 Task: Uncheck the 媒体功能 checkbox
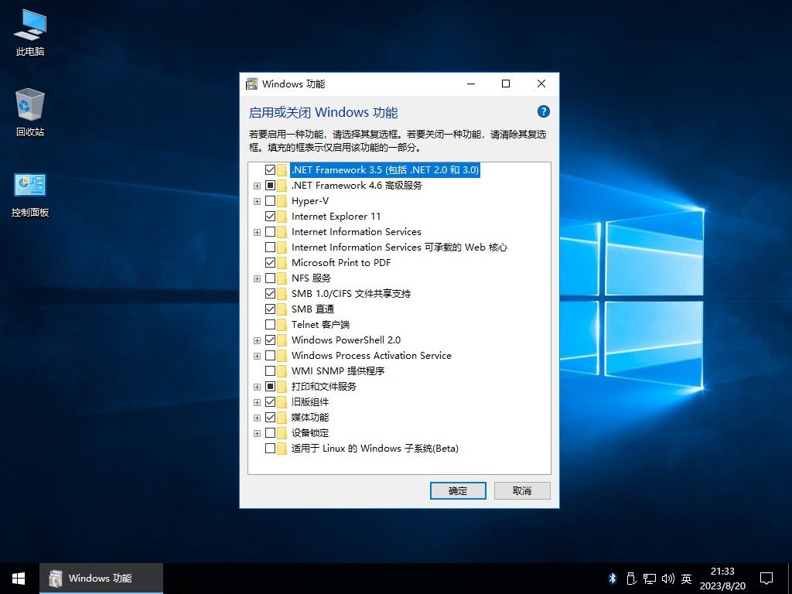coord(270,418)
